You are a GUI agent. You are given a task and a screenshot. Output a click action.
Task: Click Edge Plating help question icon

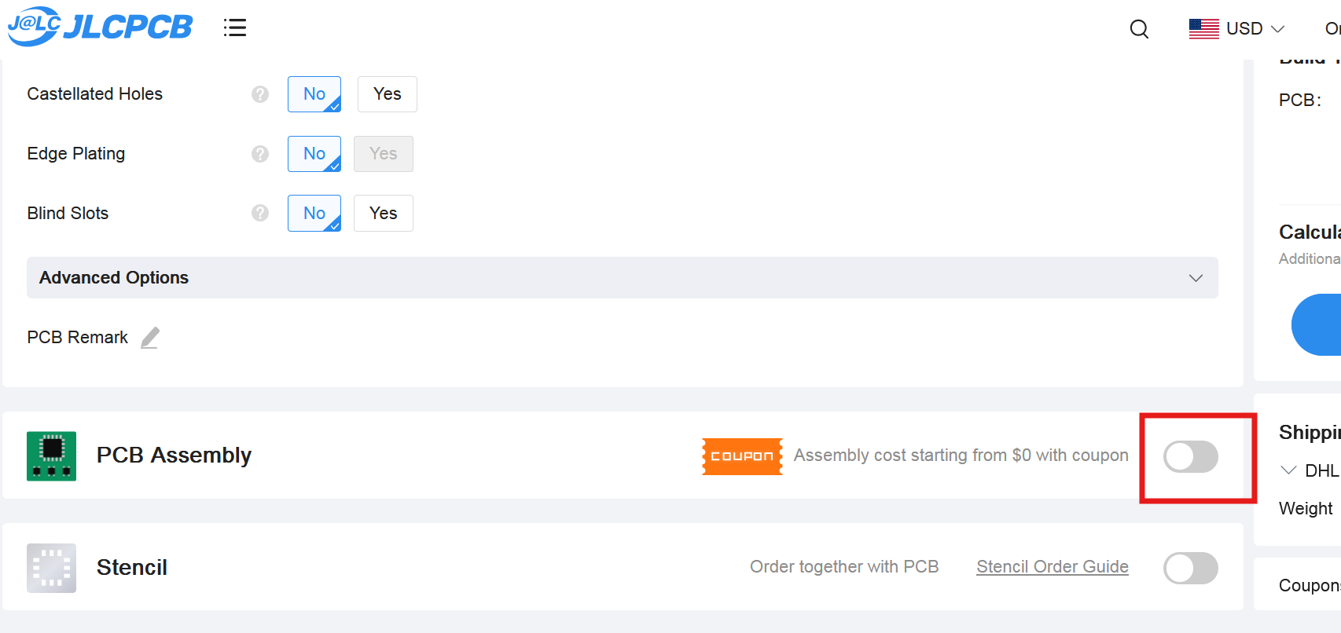260,154
